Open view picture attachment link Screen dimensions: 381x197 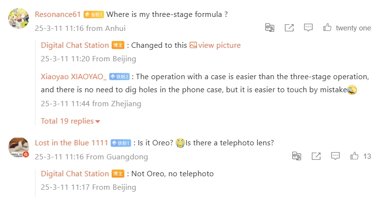tap(219, 45)
